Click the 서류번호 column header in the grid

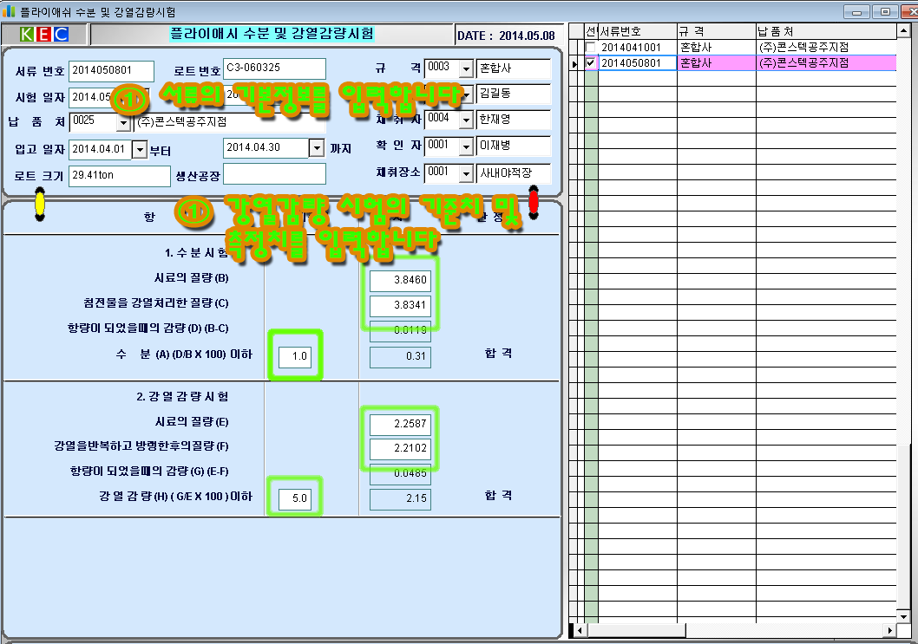point(637,30)
